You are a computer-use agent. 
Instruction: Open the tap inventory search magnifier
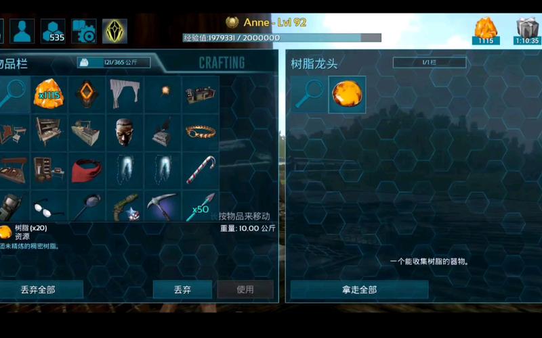309,94
